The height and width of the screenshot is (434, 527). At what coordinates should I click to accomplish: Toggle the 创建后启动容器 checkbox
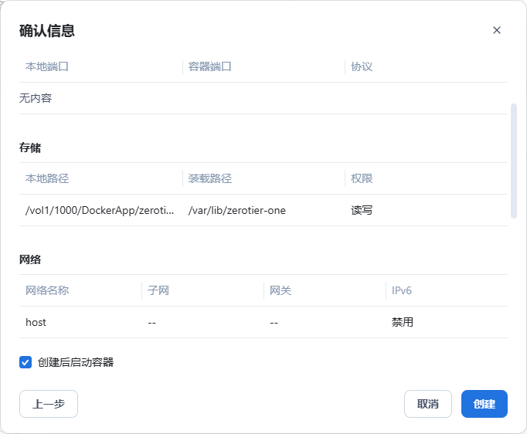(25, 362)
